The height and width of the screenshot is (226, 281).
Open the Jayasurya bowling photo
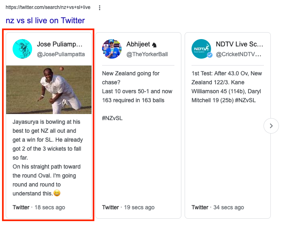pyautogui.click(x=49, y=90)
